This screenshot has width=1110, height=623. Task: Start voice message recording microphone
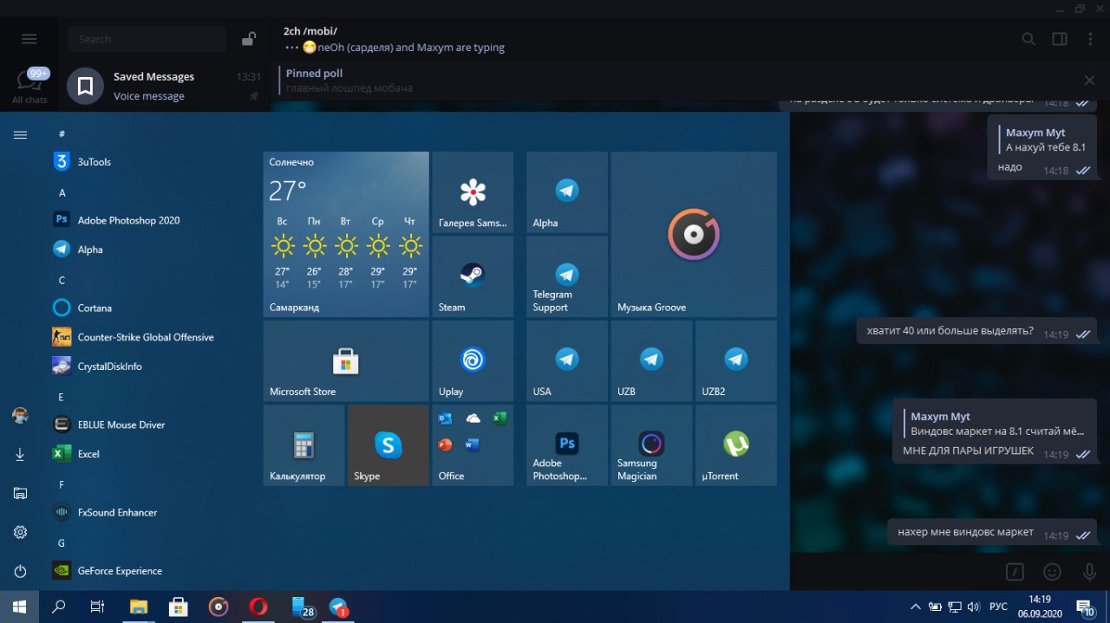(1089, 572)
